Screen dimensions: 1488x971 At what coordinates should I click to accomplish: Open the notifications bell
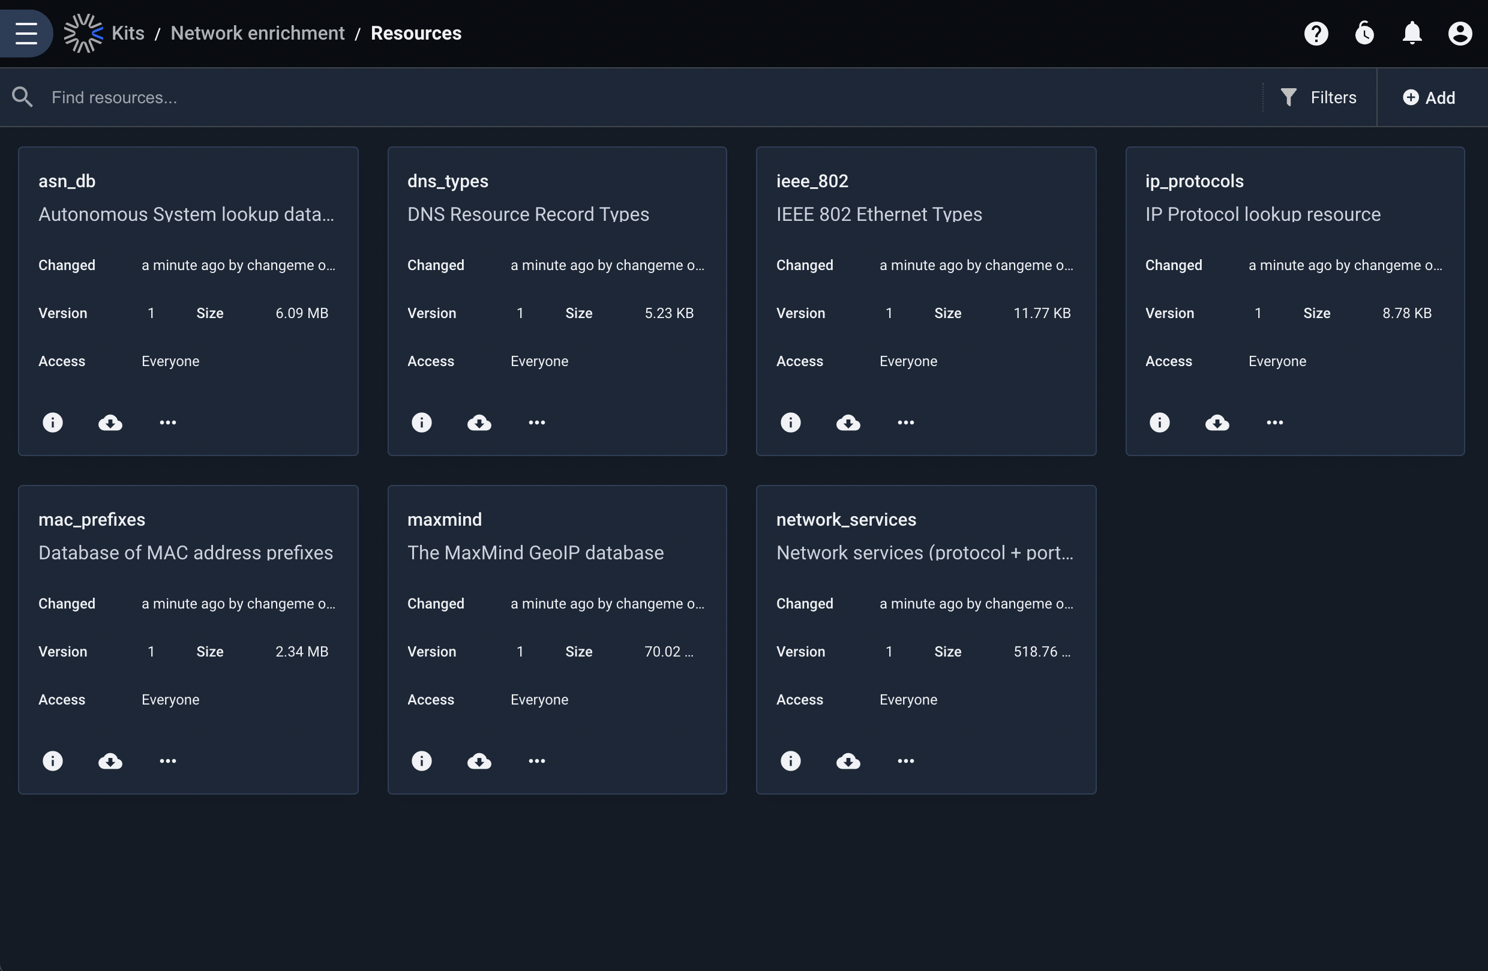pos(1412,33)
